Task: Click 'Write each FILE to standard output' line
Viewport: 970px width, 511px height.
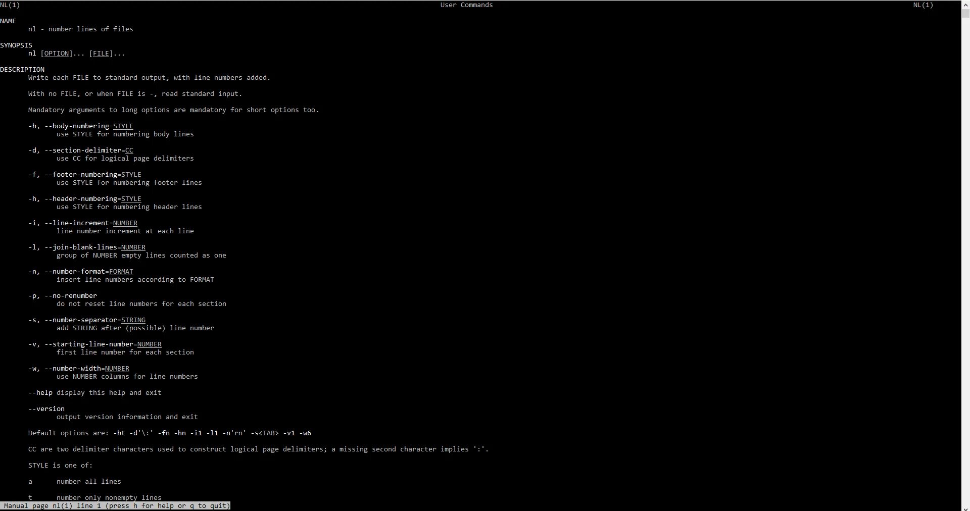Action: click(x=150, y=77)
